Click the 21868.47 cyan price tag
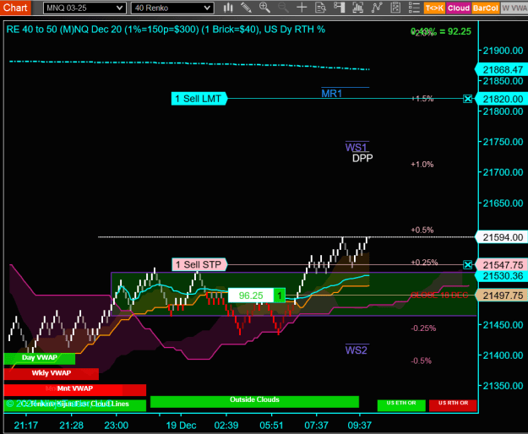 502,69
